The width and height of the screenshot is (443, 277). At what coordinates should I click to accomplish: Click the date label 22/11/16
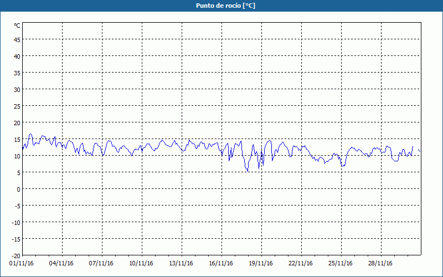click(301, 264)
